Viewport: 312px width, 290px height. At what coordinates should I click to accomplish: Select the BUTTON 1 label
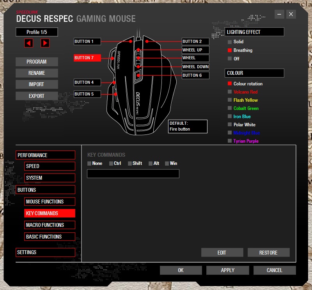coord(87,42)
